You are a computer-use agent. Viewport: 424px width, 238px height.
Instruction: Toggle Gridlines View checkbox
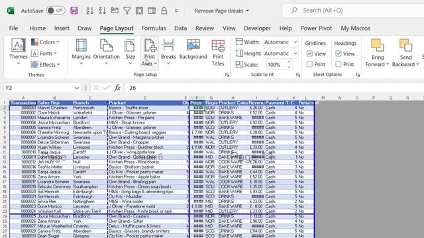[x=309, y=54]
